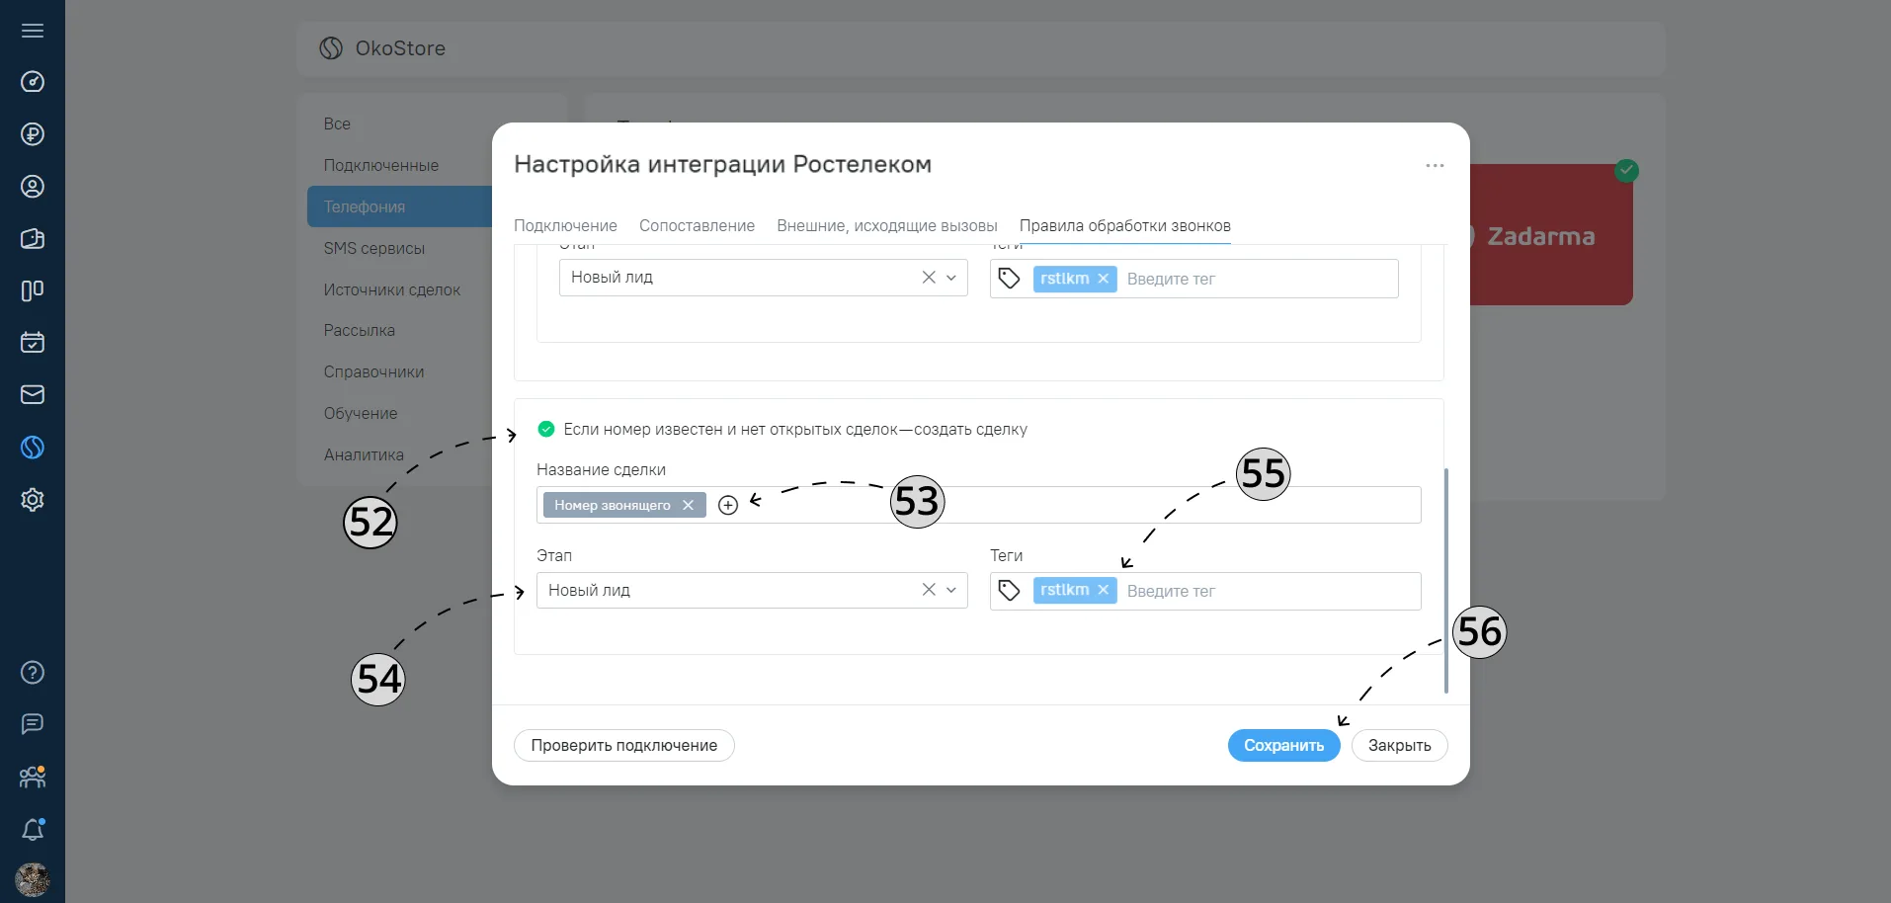Toggle the rule 'Если номер известен' checkmark
The image size is (1891, 903).
(x=546, y=429)
